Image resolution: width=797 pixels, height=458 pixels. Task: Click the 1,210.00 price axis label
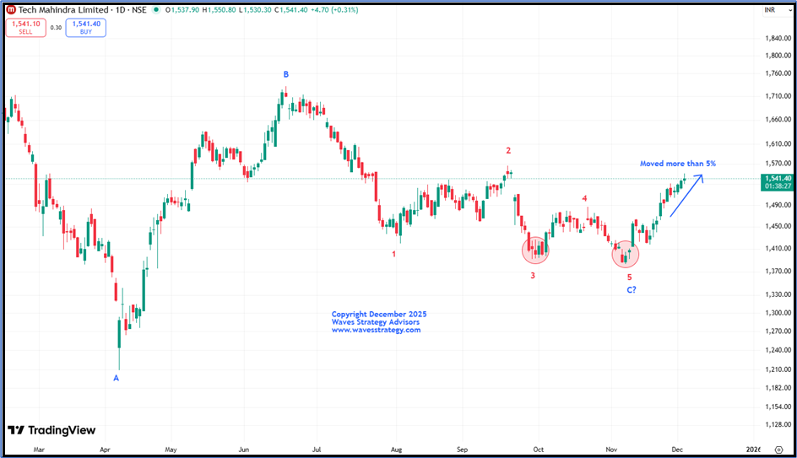tap(778, 369)
